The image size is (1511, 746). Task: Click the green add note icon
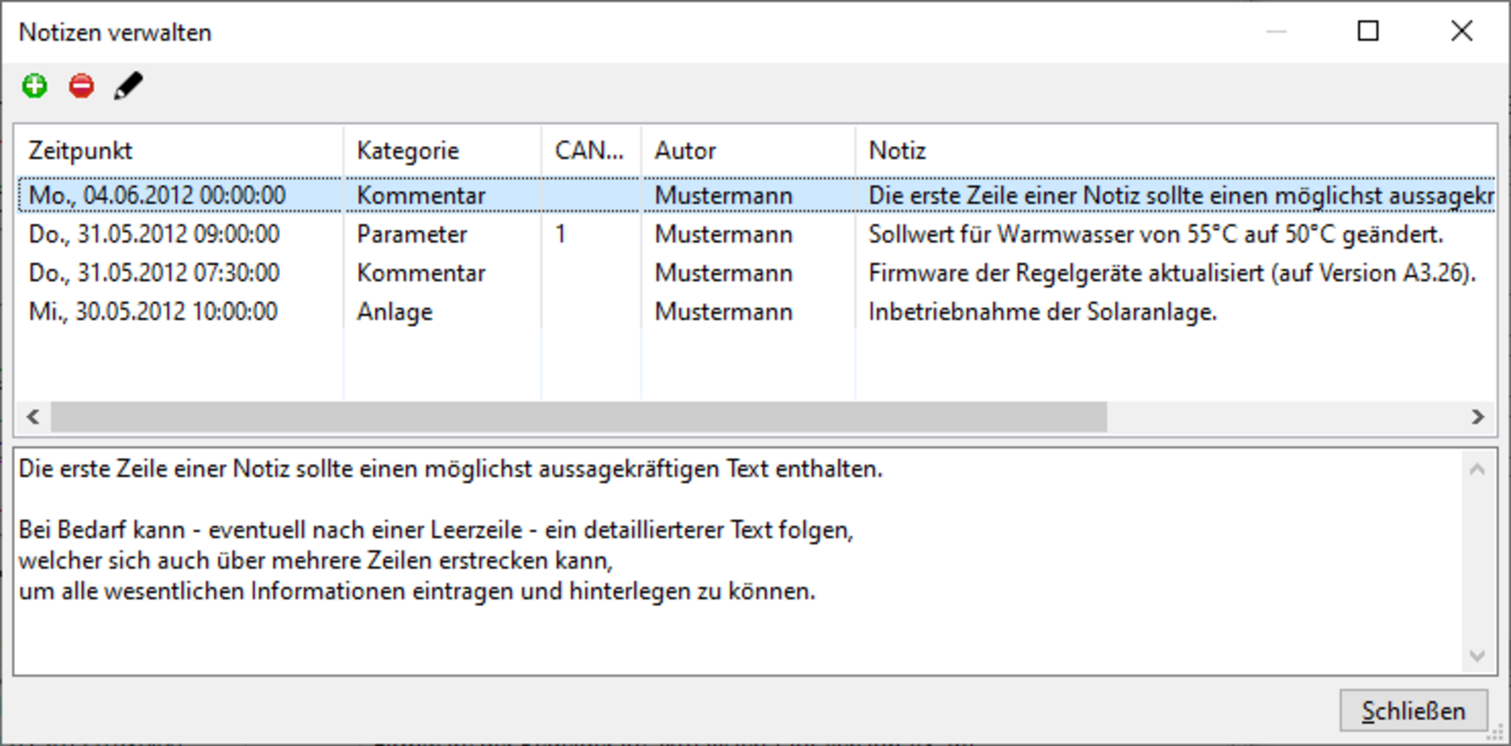tap(35, 86)
